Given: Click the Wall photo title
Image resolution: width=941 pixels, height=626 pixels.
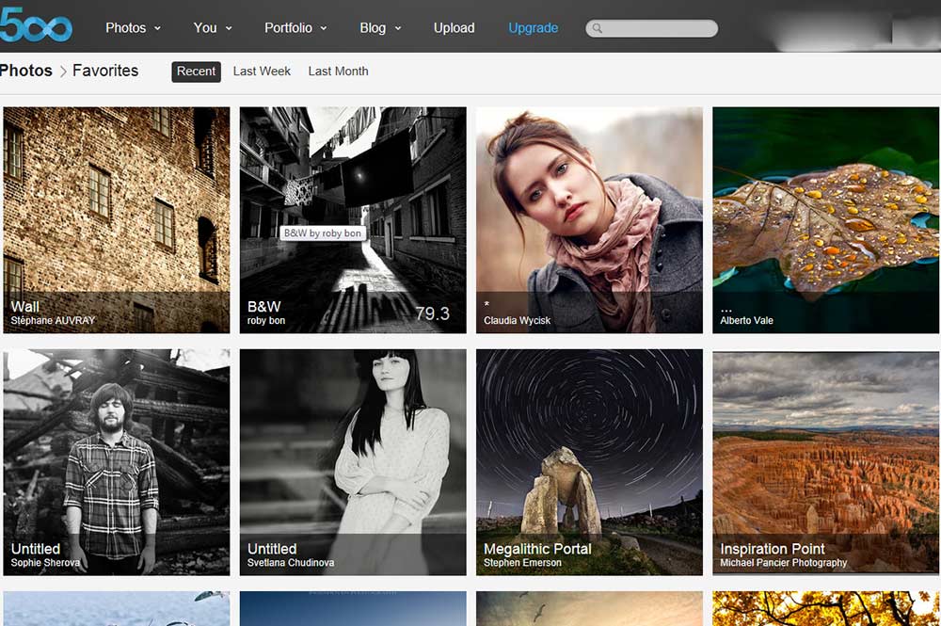Looking at the screenshot, I should tap(25, 307).
